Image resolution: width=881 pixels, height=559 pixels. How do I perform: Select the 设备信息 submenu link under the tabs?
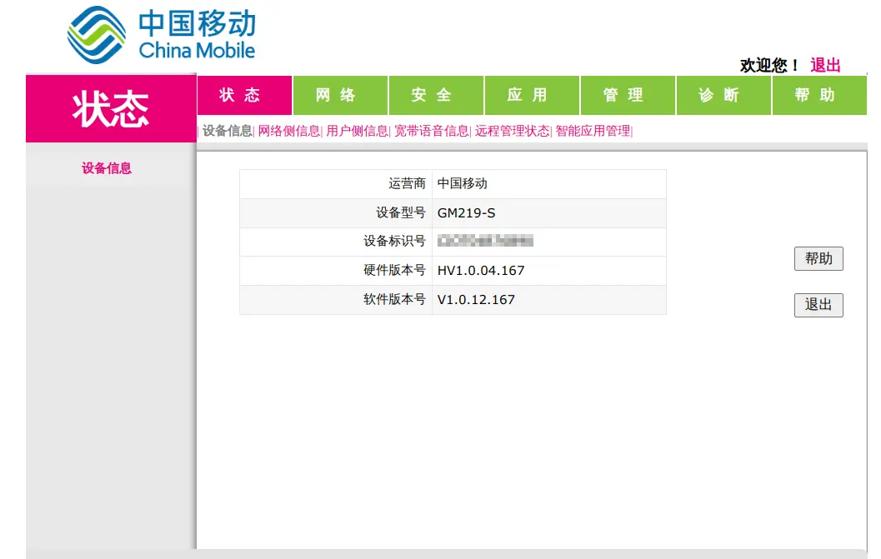(227, 131)
